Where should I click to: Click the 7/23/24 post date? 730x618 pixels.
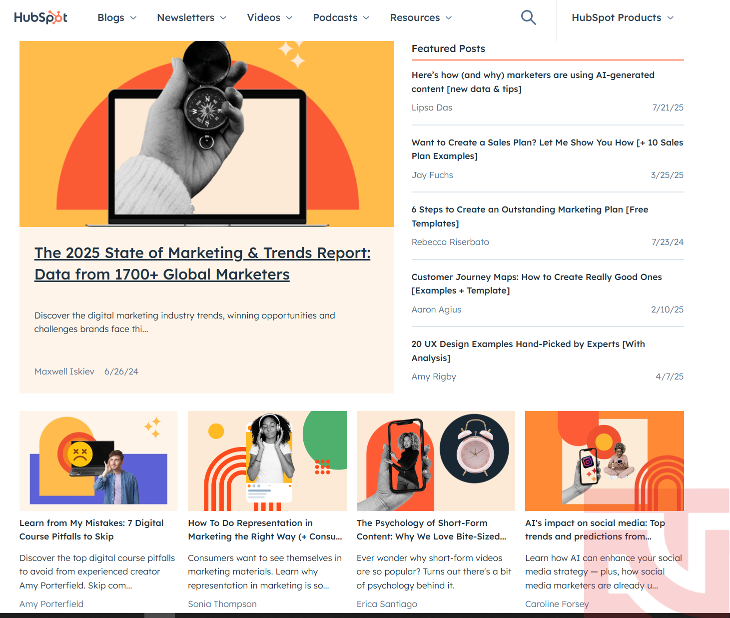pos(668,242)
